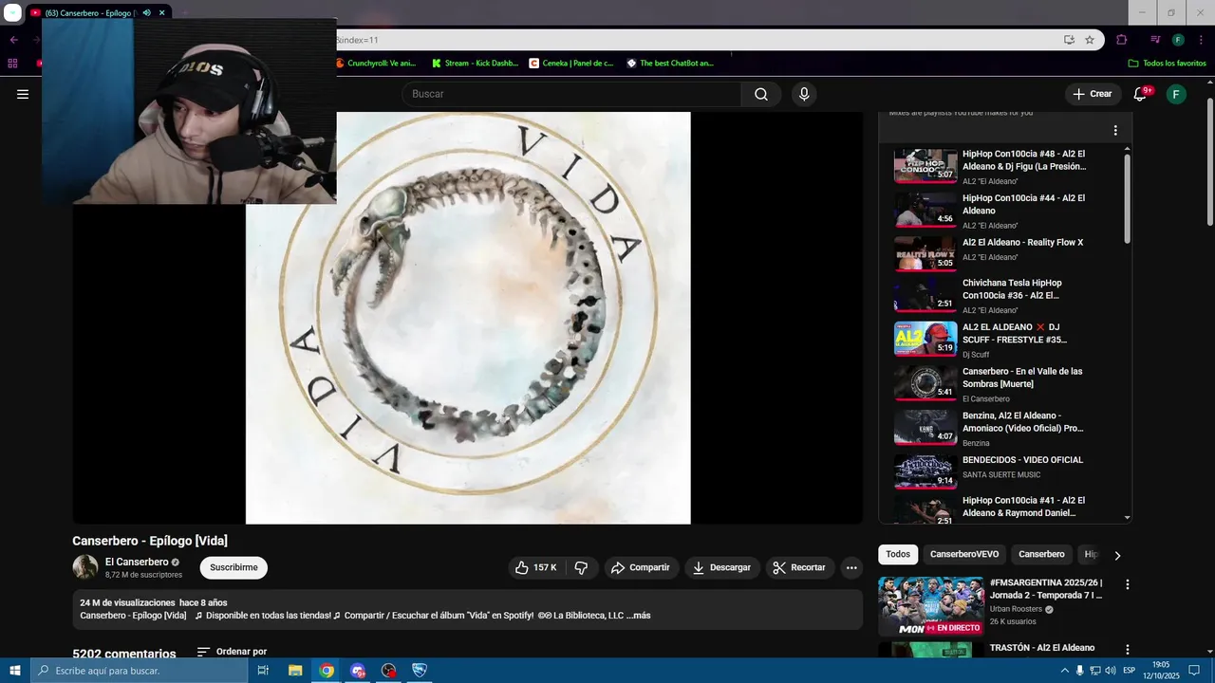Open the mix playlist three-dot menu

[x=1115, y=130]
